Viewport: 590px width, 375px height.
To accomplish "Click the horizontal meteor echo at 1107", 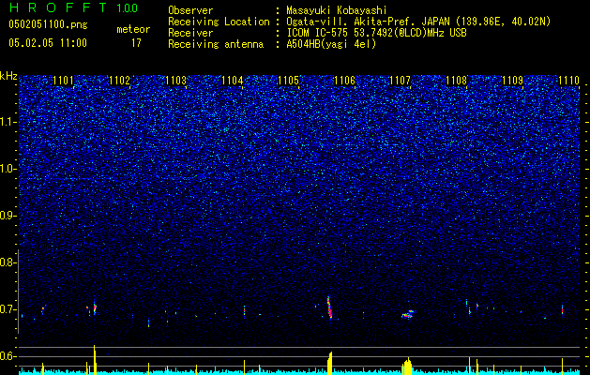I will (x=407, y=314).
